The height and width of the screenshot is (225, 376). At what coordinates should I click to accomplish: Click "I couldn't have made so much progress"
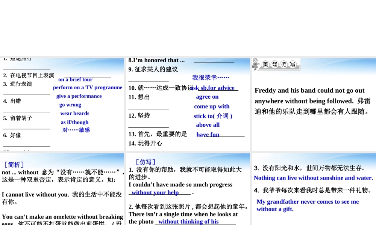180,184
